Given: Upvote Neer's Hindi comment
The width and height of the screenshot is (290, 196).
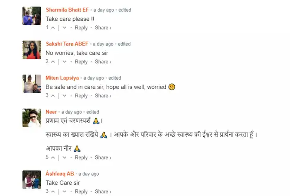Looking at the screenshot, I should click(x=53, y=157).
